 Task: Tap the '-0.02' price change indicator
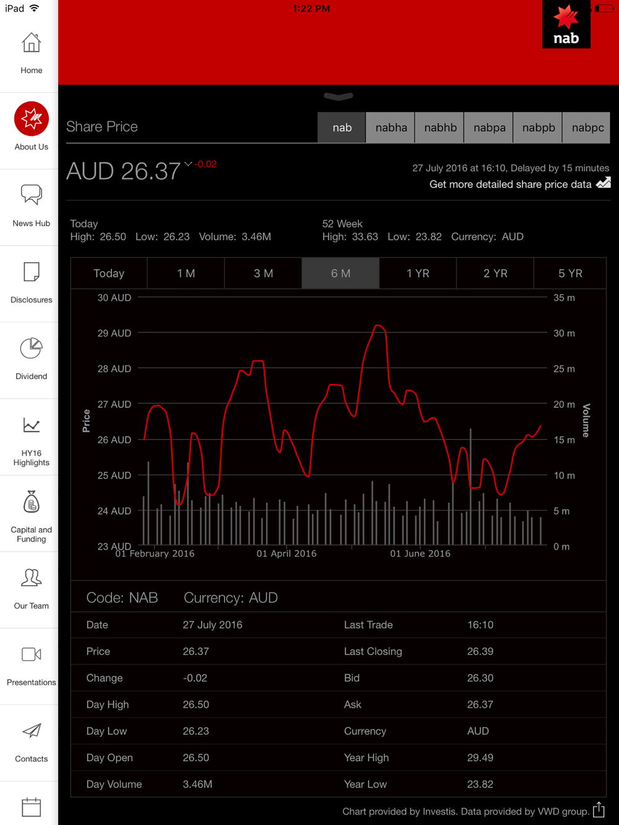click(206, 165)
